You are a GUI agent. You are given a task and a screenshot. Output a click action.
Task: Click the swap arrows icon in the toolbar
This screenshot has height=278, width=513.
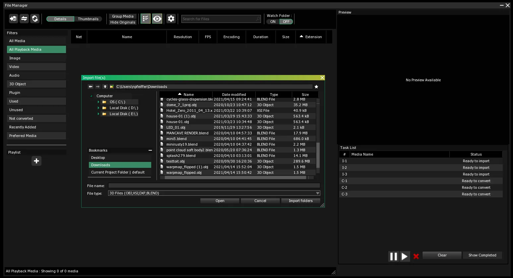coord(24,19)
